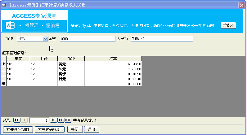Click the 汇率 column header
Viewport: 247px width, 135px height.
pyautogui.click(x=113, y=59)
